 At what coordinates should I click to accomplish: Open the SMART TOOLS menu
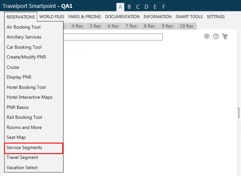189,17
